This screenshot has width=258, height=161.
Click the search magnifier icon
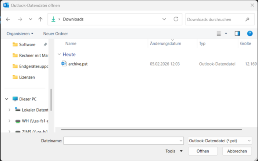tap(247, 19)
